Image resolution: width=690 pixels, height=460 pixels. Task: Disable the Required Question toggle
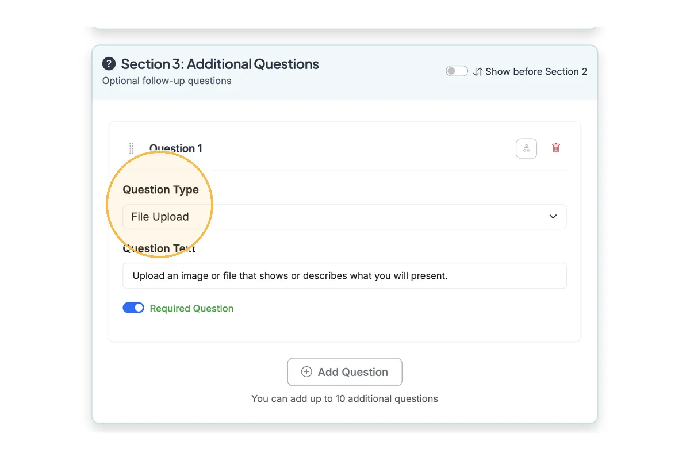[133, 308]
